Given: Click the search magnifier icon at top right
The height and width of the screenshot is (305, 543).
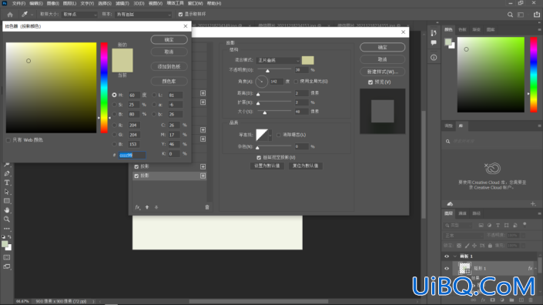Looking at the screenshot, I should click(x=510, y=15).
